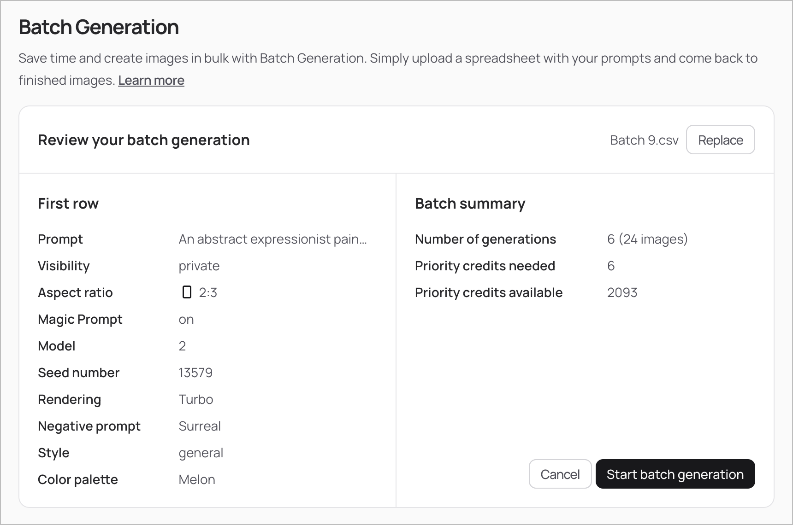Click the '6 (24 images)' generations value
Image resolution: width=793 pixels, height=525 pixels.
point(647,239)
